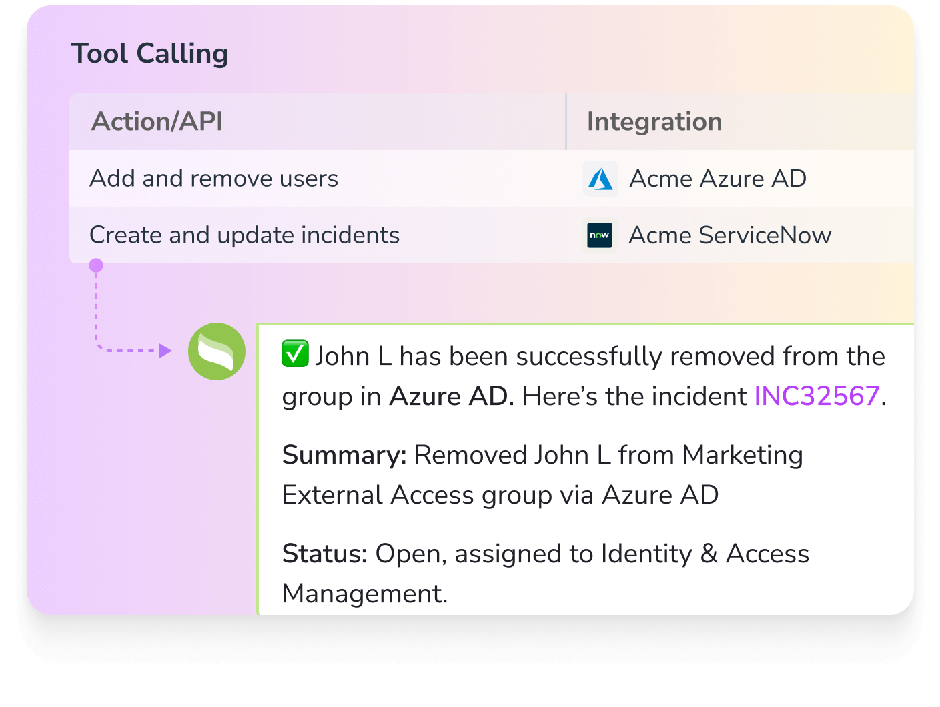Click the ServiceNow logo icon
Image resolution: width=940 pixels, height=707 pixels.
coord(600,235)
